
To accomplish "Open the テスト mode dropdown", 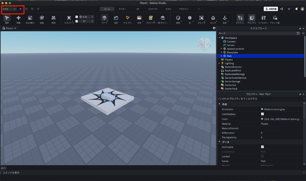I will point(9,9).
